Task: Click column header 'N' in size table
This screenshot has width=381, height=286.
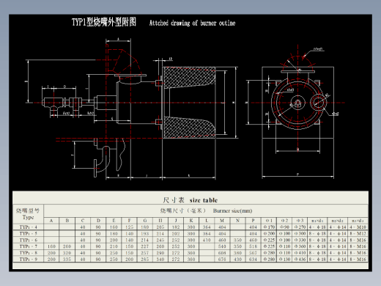Action: pyautogui.click(x=237, y=221)
